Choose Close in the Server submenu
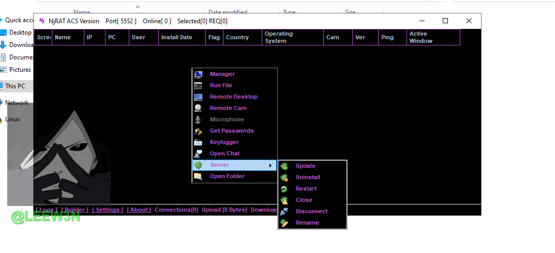This screenshot has height=253, width=555. click(304, 200)
